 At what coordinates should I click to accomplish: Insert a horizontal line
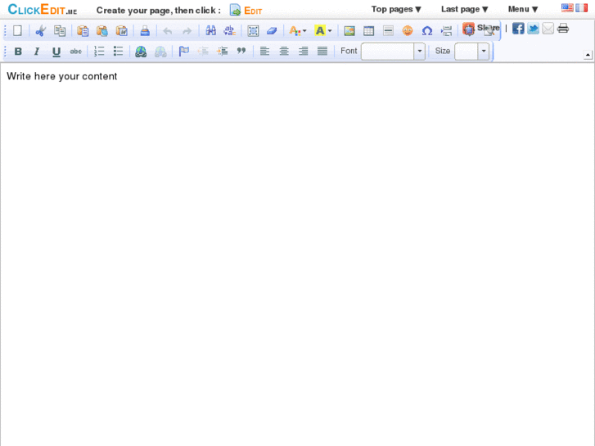point(388,31)
